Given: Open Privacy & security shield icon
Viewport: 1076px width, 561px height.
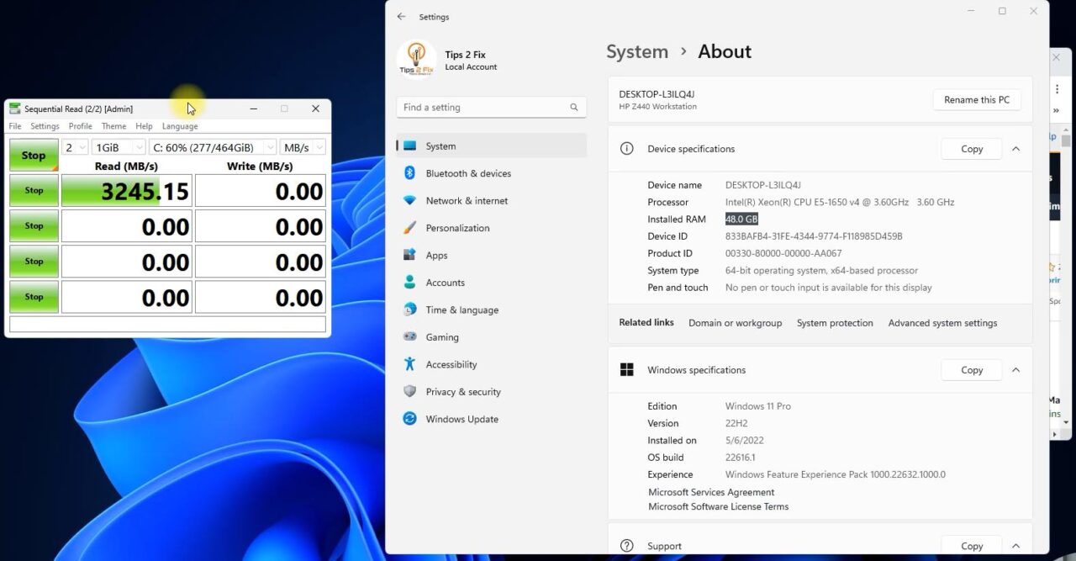Looking at the screenshot, I should pos(409,392).
